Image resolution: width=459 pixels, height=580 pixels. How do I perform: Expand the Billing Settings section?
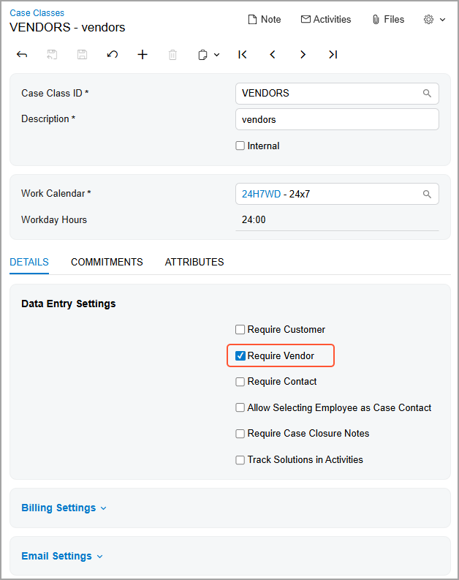point(64,508)
